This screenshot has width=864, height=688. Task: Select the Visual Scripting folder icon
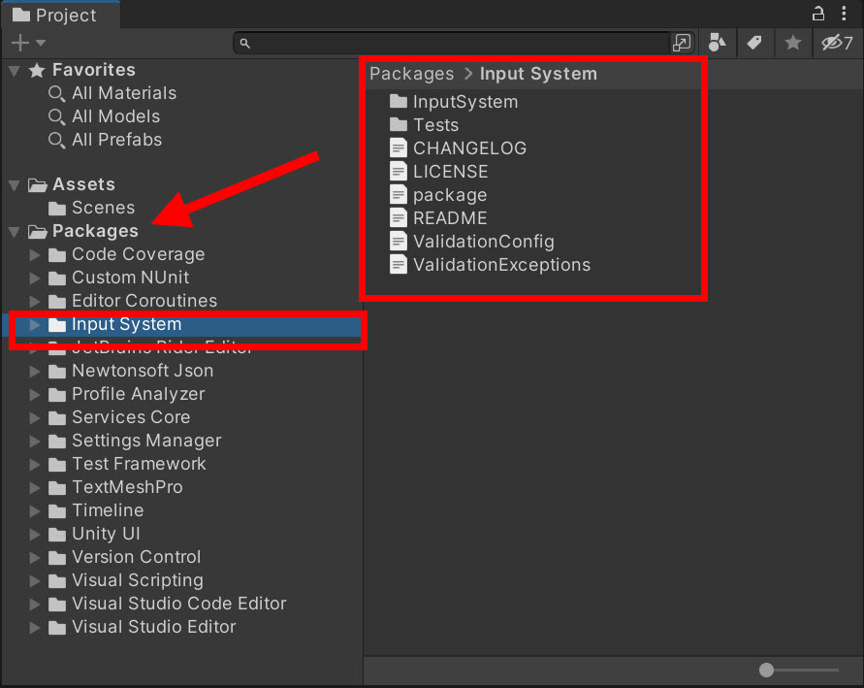click(57, 581)
